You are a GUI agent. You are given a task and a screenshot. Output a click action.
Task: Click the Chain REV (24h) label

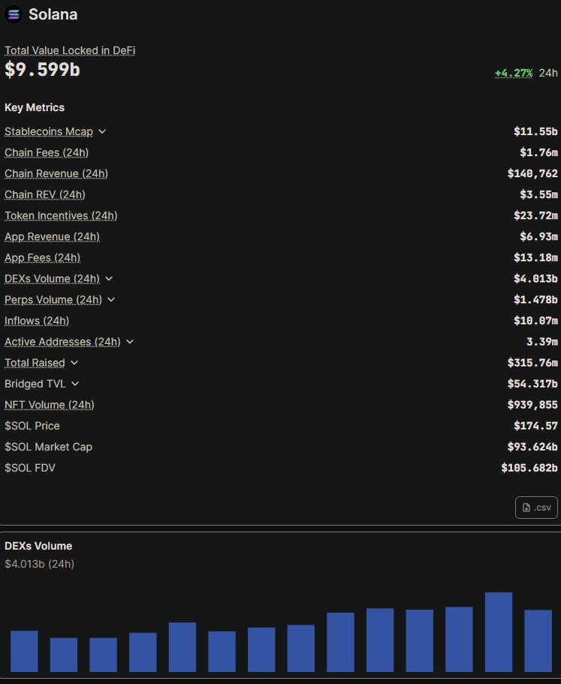tap(45, 194)
